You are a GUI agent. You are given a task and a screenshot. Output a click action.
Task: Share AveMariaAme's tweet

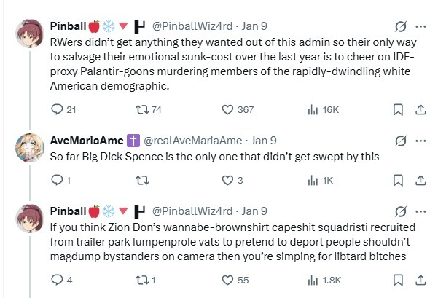[x=419, y=180]
